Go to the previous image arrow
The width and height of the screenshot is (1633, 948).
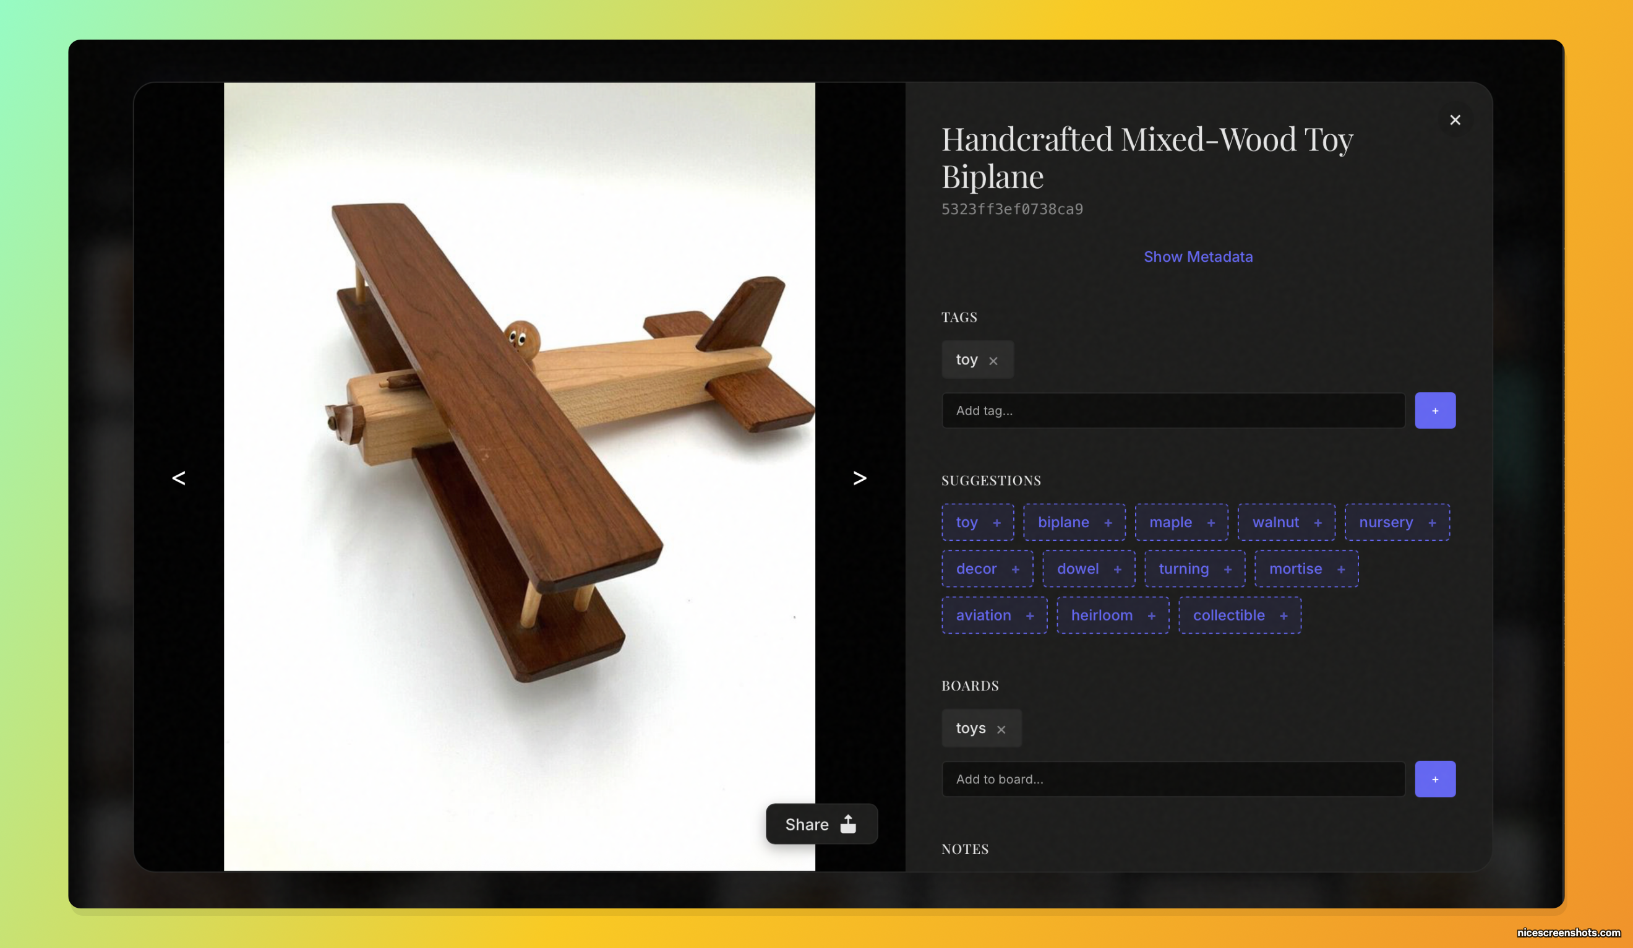[179, 478]
